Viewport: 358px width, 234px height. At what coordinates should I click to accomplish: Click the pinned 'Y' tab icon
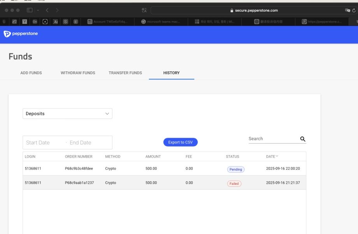(25, 22)
